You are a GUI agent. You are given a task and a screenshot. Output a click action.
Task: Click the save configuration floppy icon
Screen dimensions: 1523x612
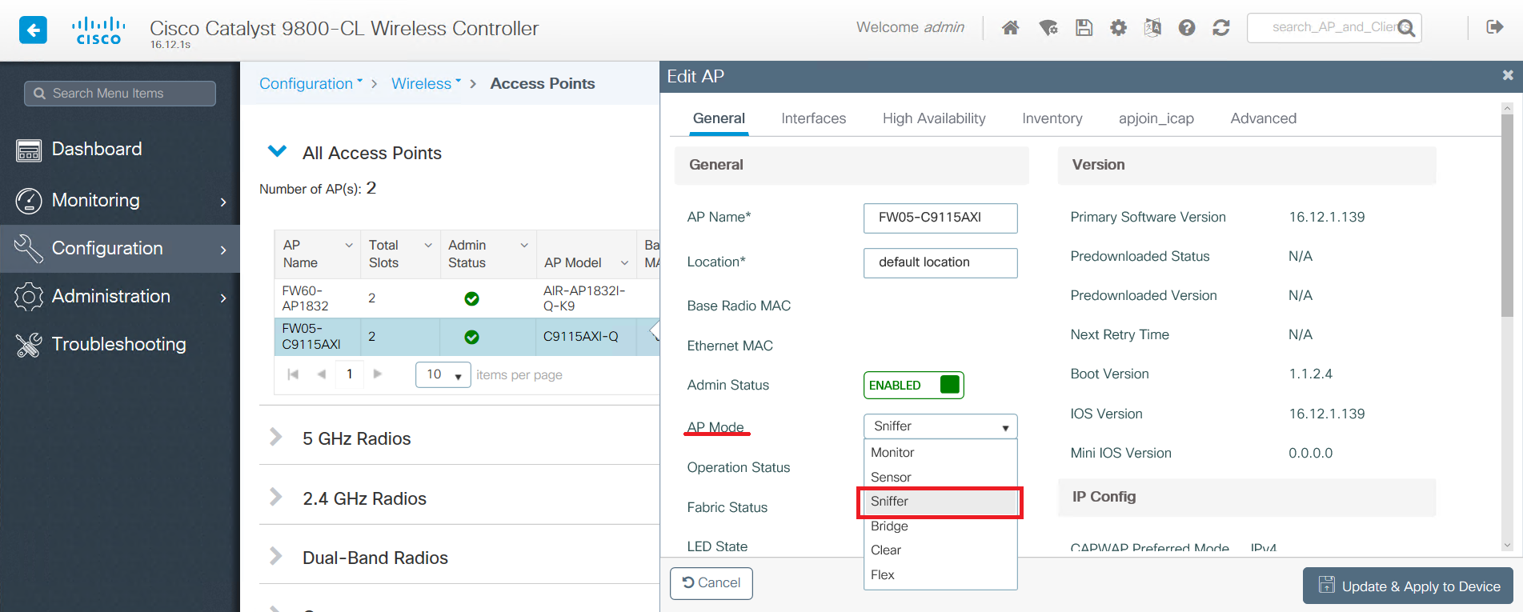click(1084, 28)
